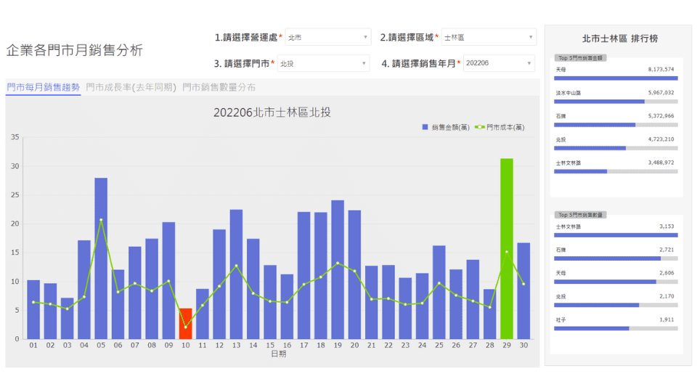697x392 pixels.
Task: Select the blue bar for day 17
Action: (304, 276)
